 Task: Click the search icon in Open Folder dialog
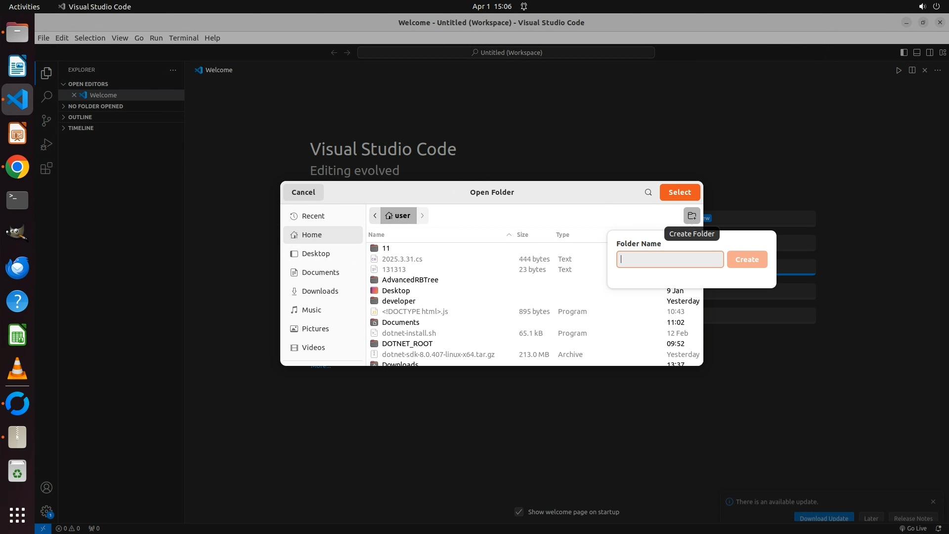click(x=648, y=192)
